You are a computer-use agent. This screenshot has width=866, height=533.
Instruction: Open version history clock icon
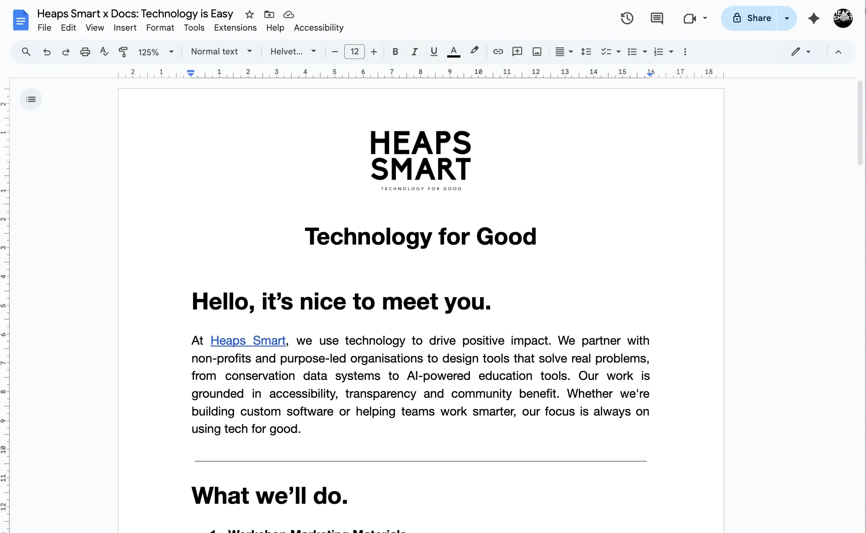pyautogui.click(x=627, y=18)
